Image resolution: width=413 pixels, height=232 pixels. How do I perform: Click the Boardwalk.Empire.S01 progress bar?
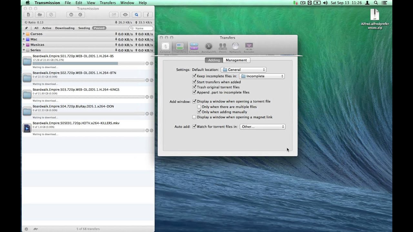(x=88, y=63)
